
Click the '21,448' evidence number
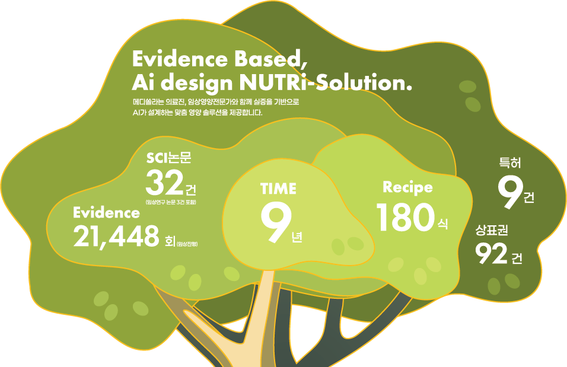[116, 236]
